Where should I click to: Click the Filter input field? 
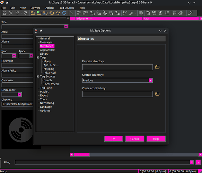(x=103, y=162)
